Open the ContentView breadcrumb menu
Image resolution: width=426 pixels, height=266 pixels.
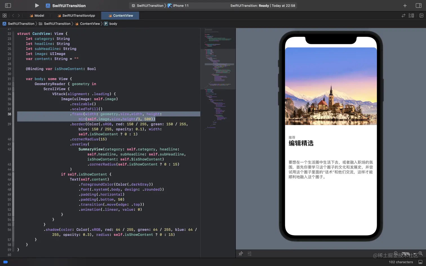(x=87, y=24)
